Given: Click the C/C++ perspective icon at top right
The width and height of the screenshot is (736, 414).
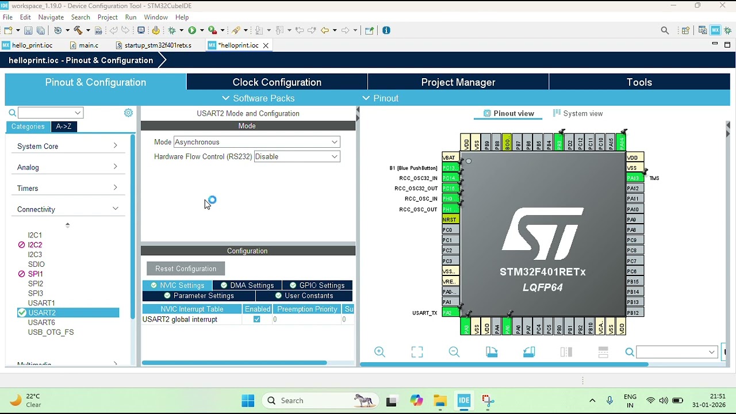Looking at the screenshot, I should coord(702,30).
